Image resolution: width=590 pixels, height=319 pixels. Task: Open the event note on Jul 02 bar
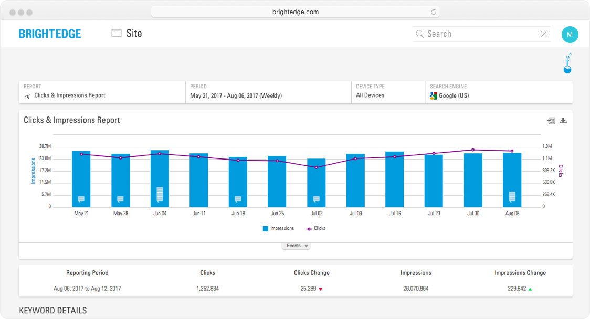tap(317, 199)
